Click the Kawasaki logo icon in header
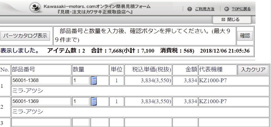The height and width of the screenshot is (127, 271). tap(36, 8)
